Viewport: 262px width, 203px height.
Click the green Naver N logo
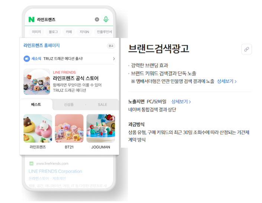coord(31,20)
